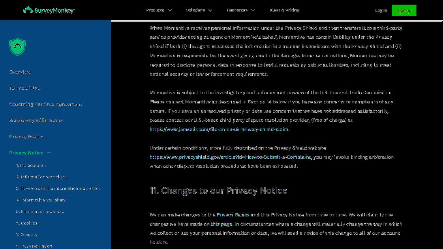
Task: Open Service-Specific Terms page
Action: pos(36,120)
